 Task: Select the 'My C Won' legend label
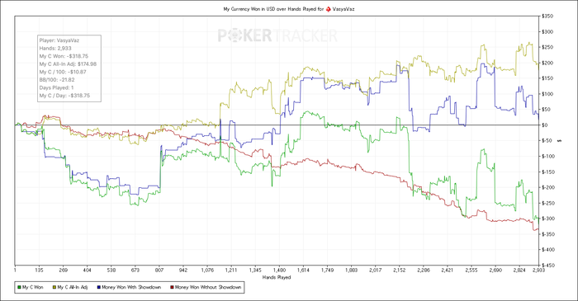(33, 287)
